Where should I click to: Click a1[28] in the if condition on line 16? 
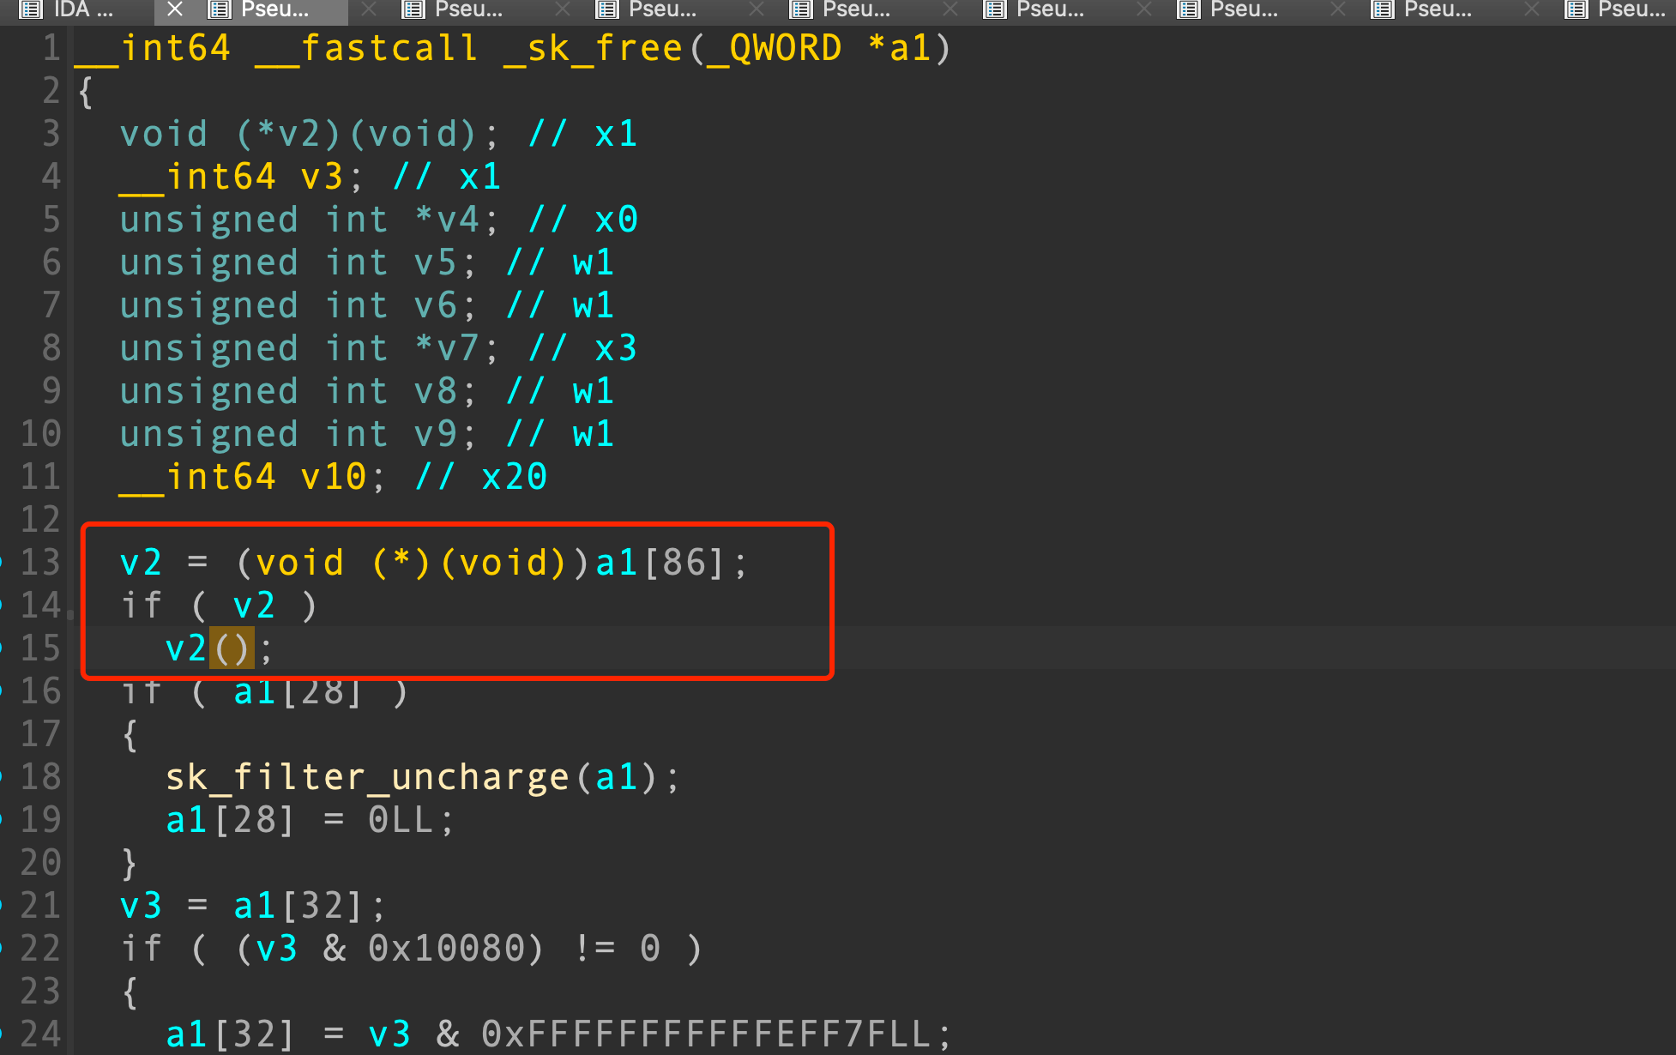(297, 691)
